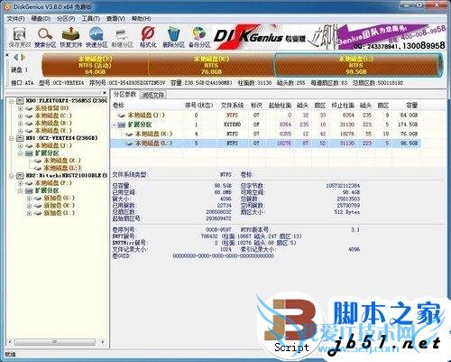Expand the 本地磁盘(F:) tree node
Viewport: 451px width, 362px height.
coord(20,183)
